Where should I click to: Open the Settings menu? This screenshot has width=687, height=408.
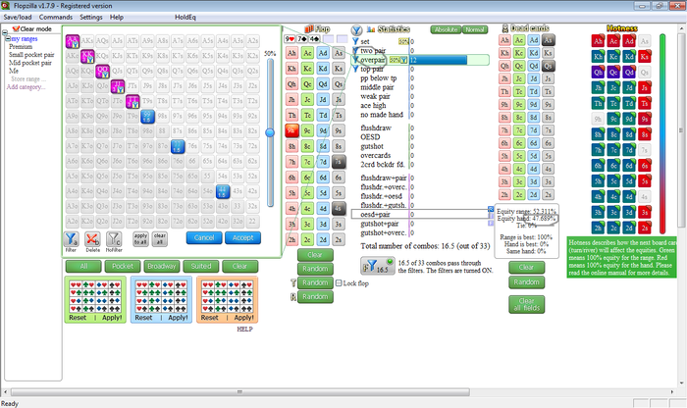point(90,17)
